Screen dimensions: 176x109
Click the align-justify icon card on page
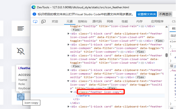21,28
